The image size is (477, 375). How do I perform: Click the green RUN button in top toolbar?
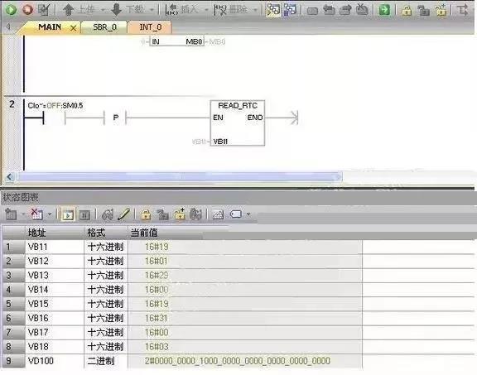tap(11, 9)
